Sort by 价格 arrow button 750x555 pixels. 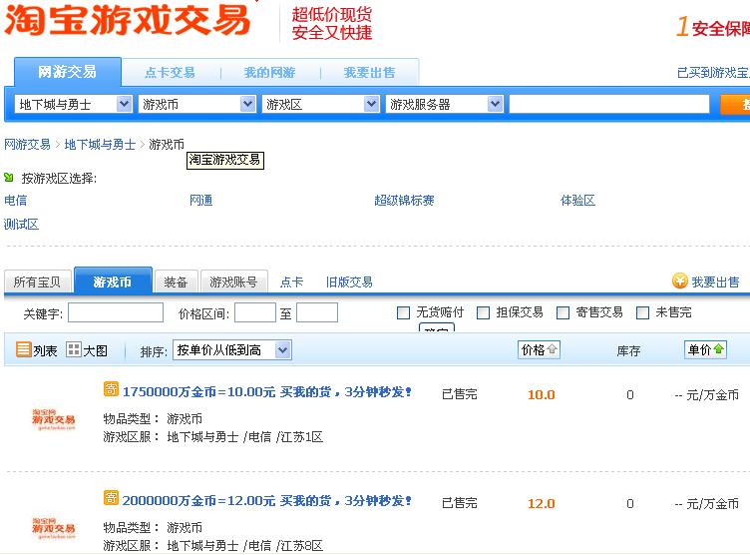(539, 349)
